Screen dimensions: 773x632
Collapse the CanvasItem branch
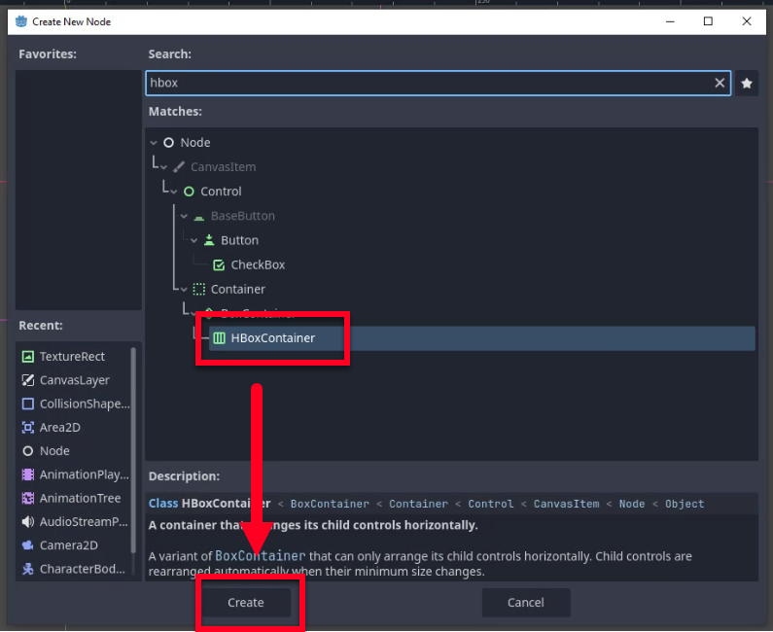pyautogui.click(x=163, y=167)
